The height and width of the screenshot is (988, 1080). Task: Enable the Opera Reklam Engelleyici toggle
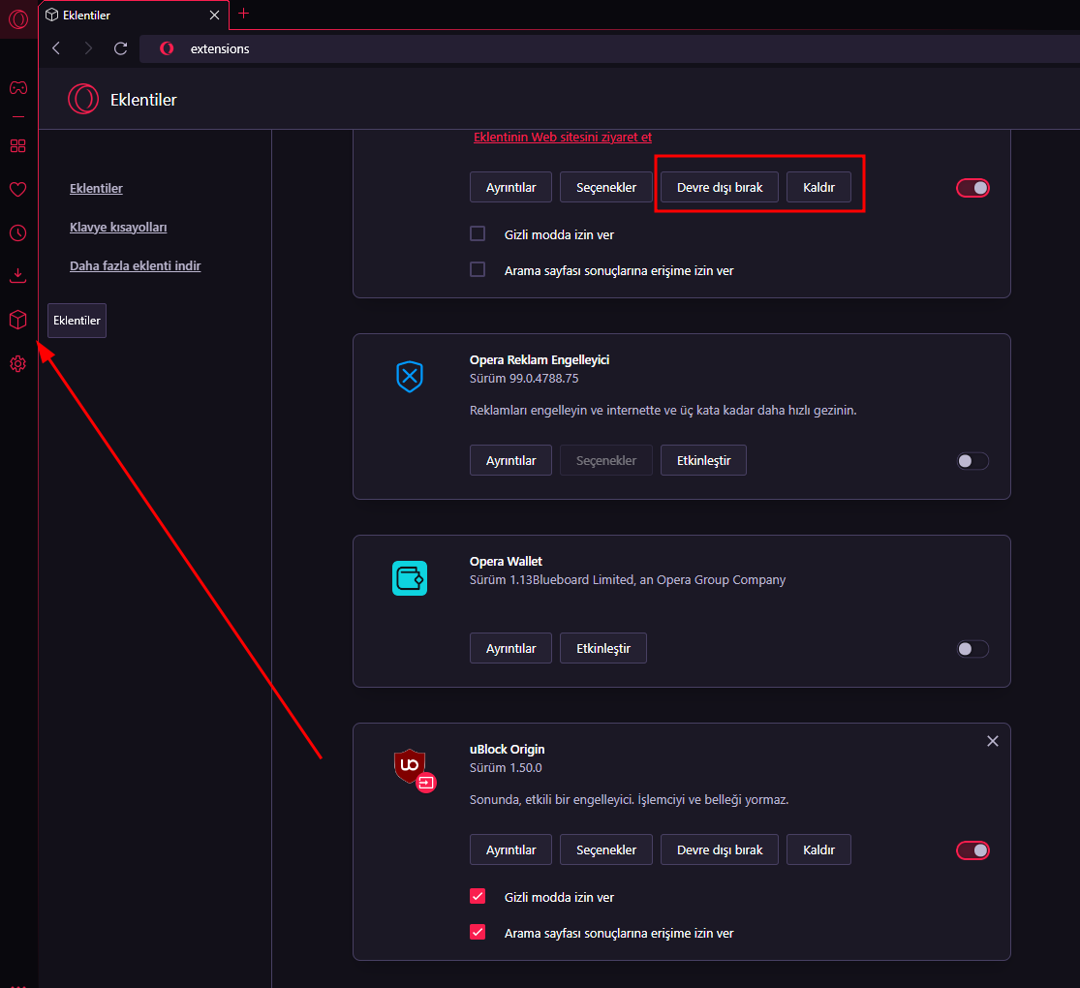(x=972, y=461)
